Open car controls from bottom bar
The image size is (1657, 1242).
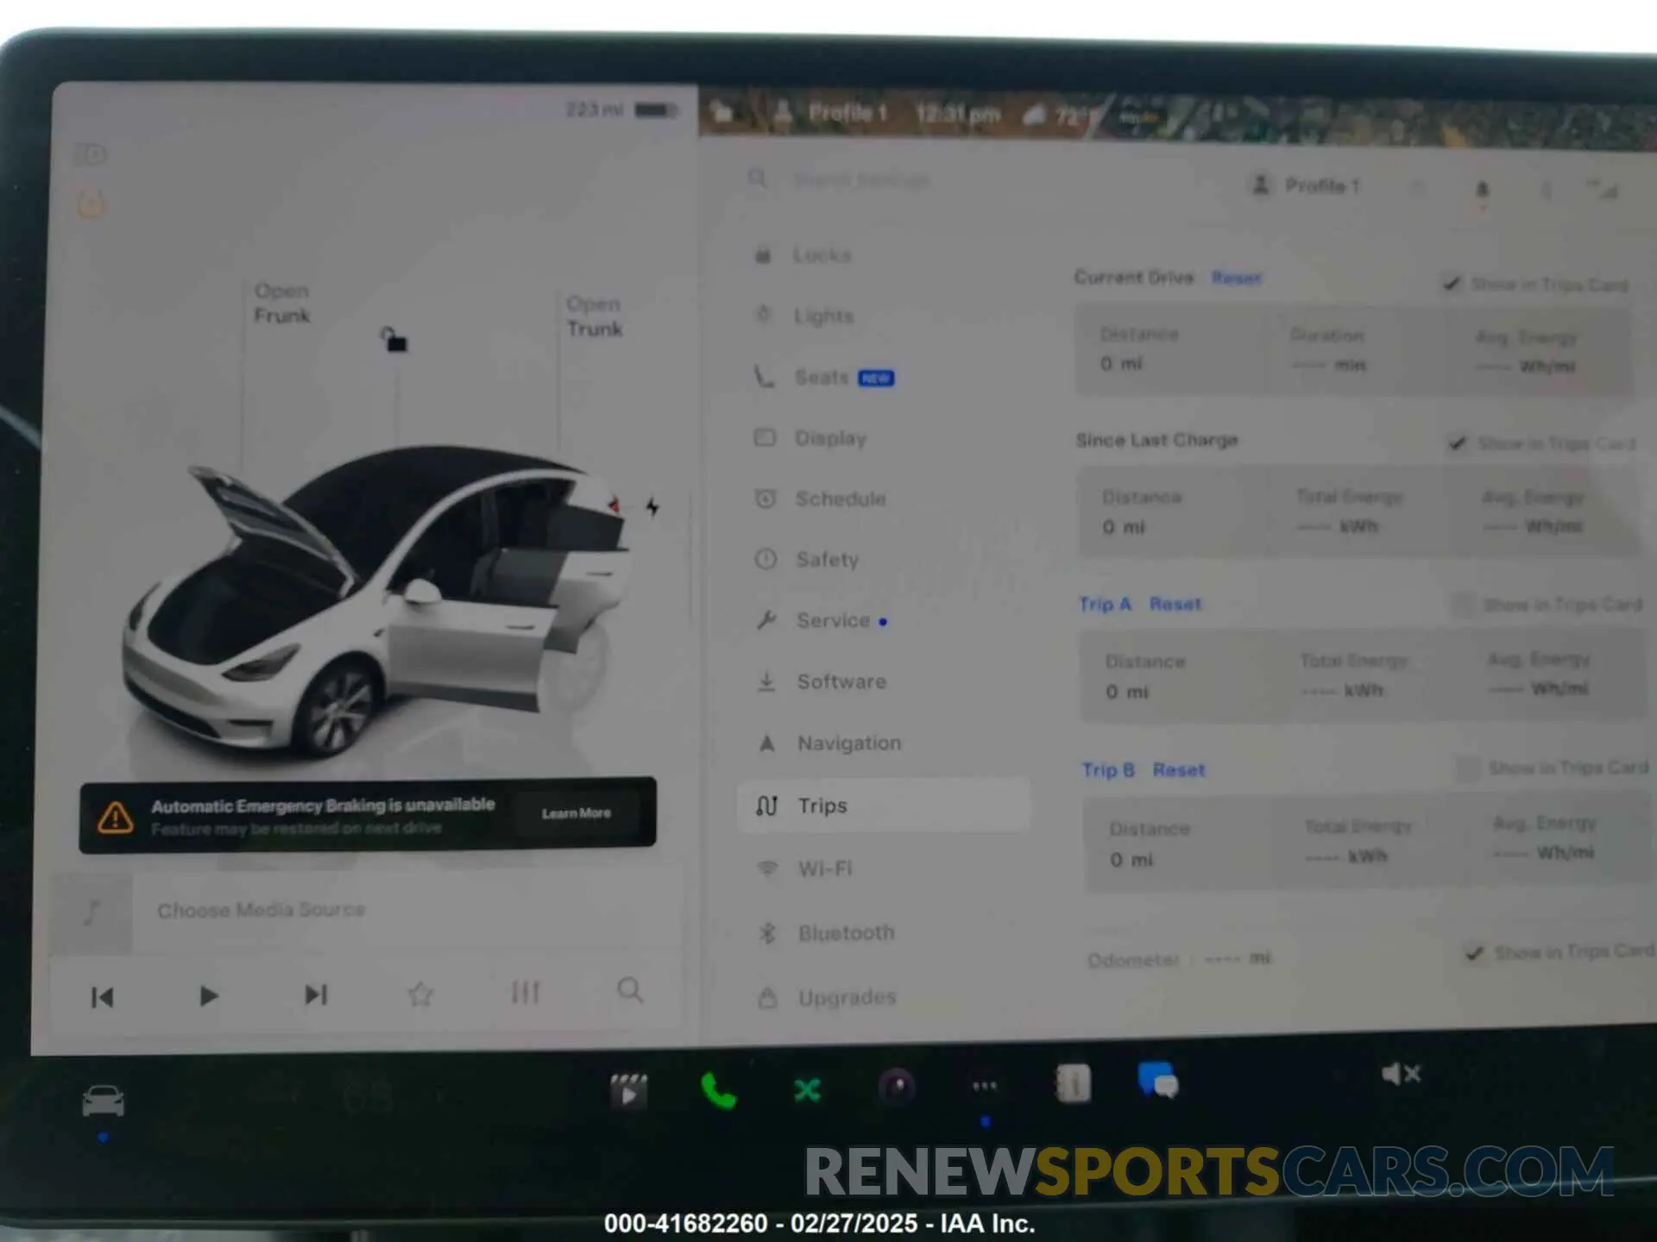click(x=103, y=1101)
